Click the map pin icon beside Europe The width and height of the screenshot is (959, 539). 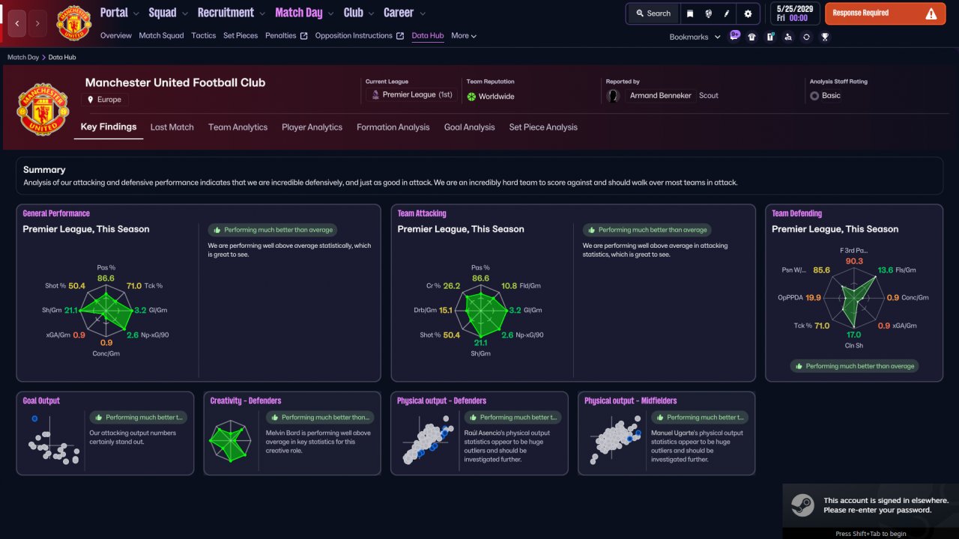[91, 100]
